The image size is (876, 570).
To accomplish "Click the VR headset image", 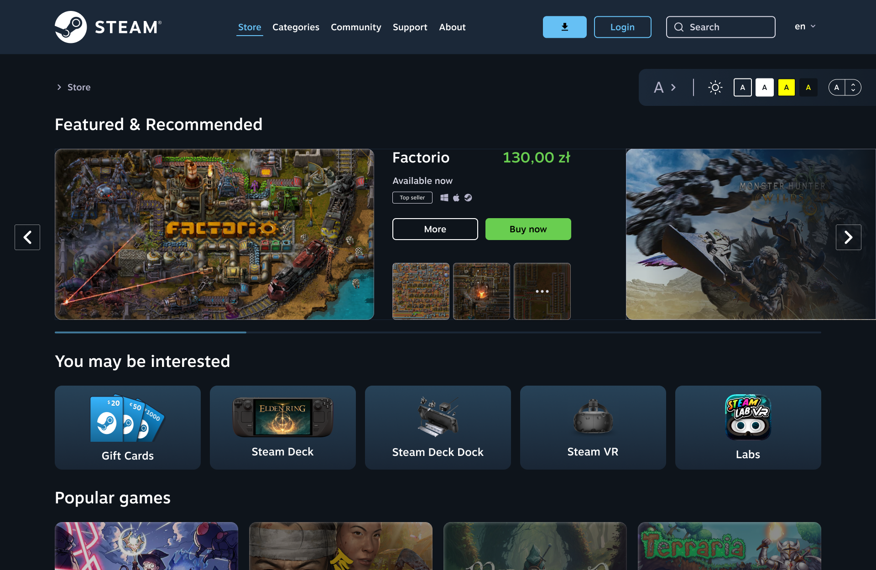I will (x=593, y=417).
